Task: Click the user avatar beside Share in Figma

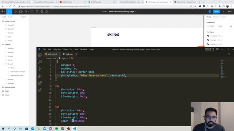Action: coord(210,12)
